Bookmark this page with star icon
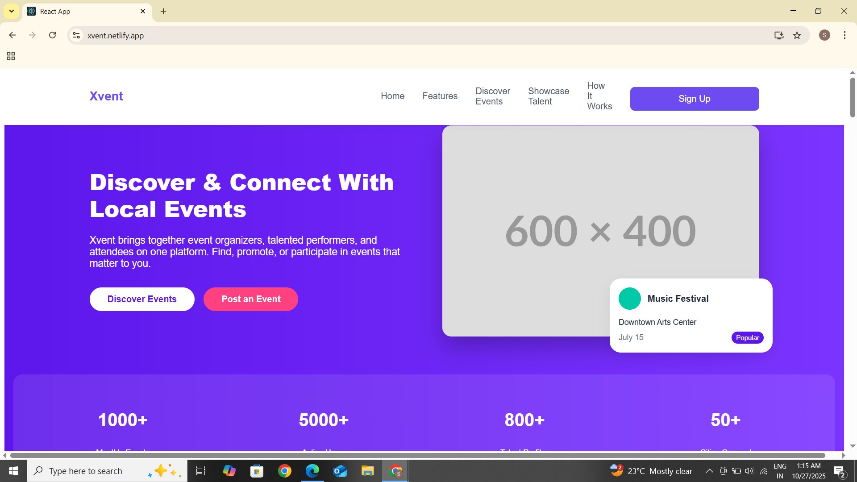The width and height of the screenshot is (857, 482). coord(797,35)
